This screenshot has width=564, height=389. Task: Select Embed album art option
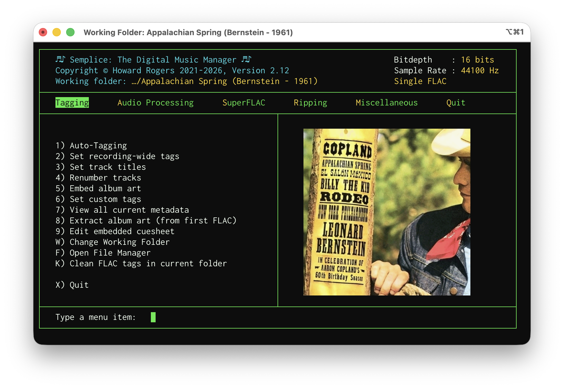(98, 189)
